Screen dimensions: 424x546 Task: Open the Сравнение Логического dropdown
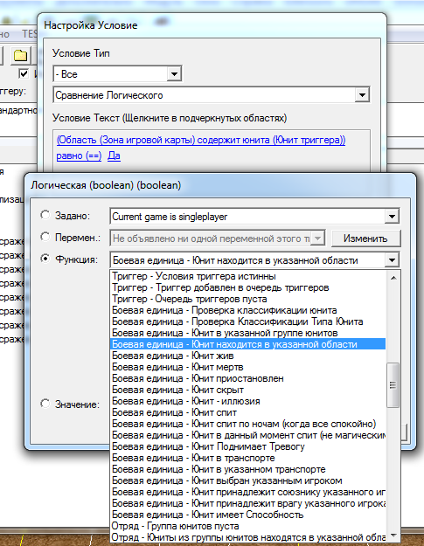[x=362, y=95]
